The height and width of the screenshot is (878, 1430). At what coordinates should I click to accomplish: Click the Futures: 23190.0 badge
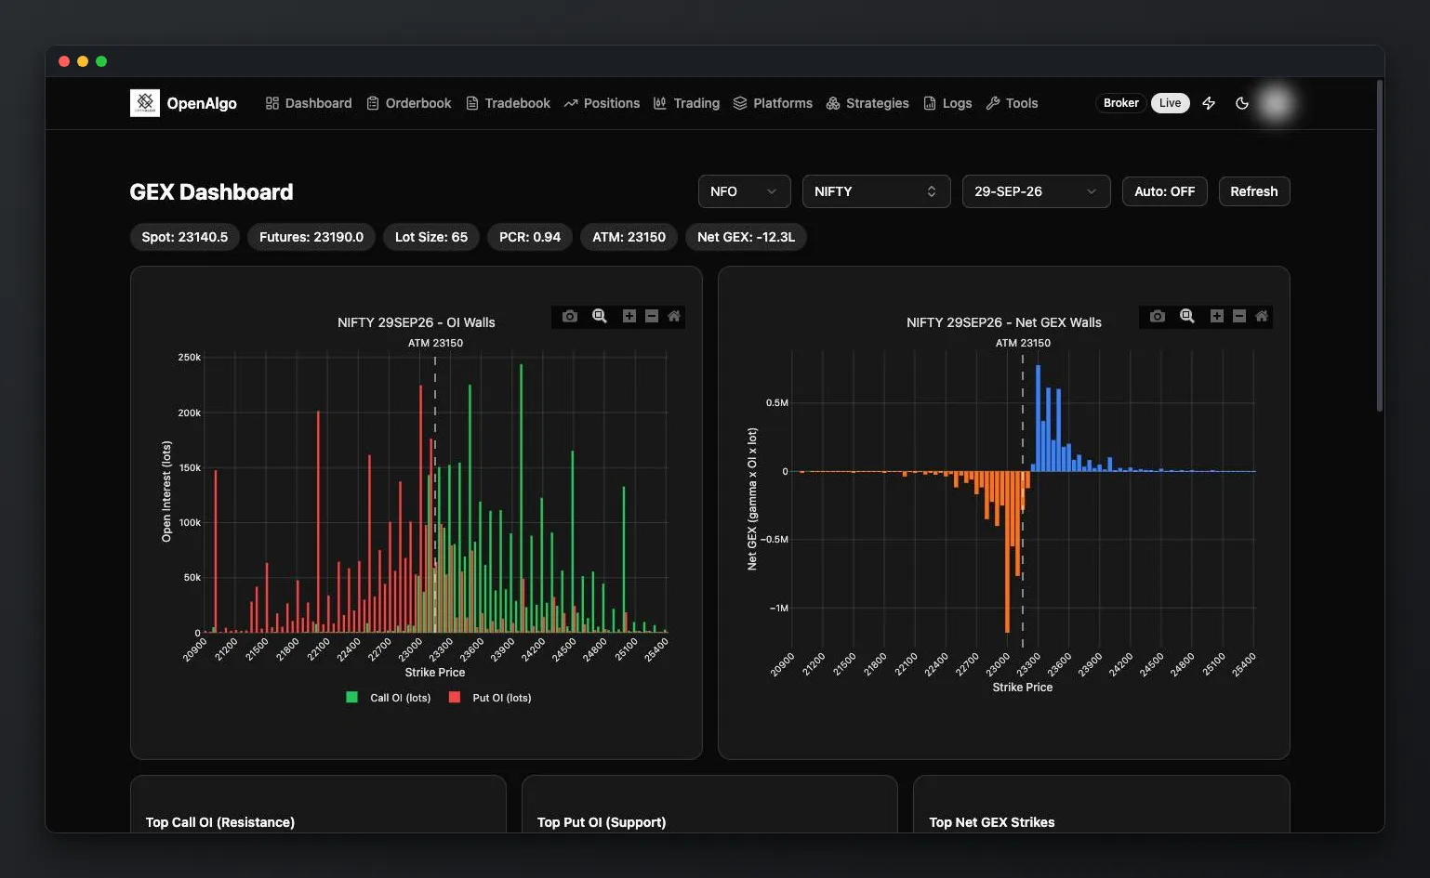311,237
